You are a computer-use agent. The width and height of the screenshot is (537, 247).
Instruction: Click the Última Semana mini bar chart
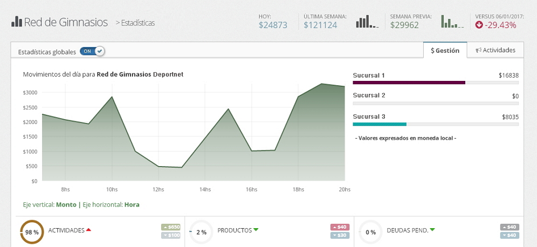tap(367, 22)
